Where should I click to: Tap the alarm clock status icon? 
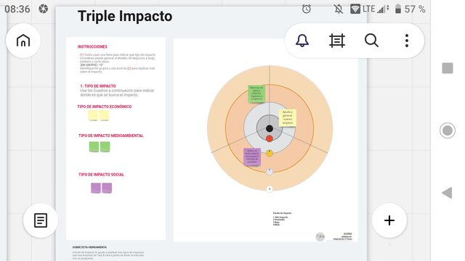(x=307, y=9)
